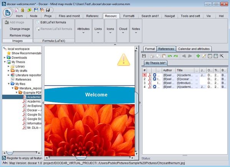Image resolution: width=230 pixels, height=167 pixels.
Task: Click the black floppy disk icon in quick toolbar
Action: [x=48, y=10]
